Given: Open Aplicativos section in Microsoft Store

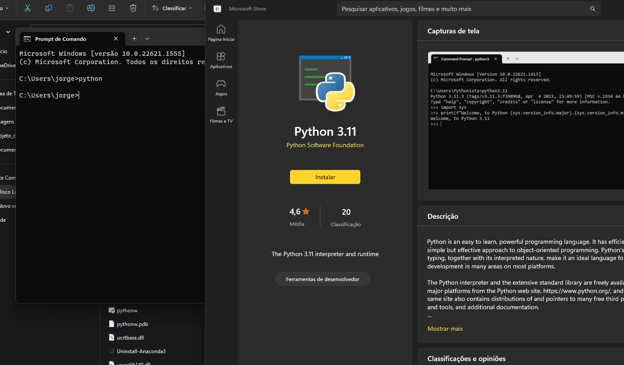Looking at the screenshot, I should 221,60.
